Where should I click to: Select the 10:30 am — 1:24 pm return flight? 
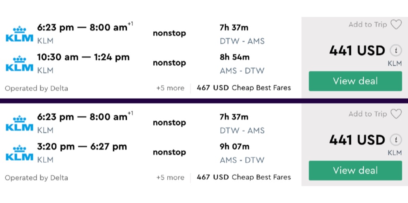coord(83,57)
